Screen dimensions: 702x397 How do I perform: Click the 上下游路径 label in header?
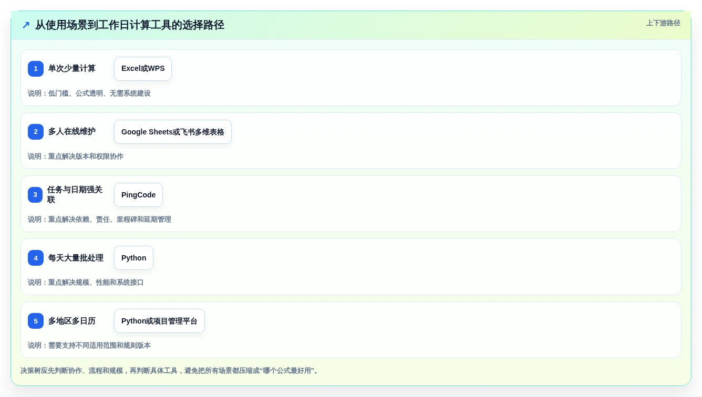tap(663, 23)
